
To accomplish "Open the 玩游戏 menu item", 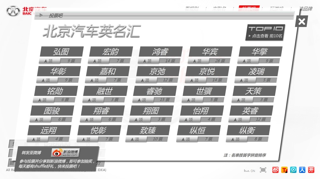I will (x=276, y=9).
